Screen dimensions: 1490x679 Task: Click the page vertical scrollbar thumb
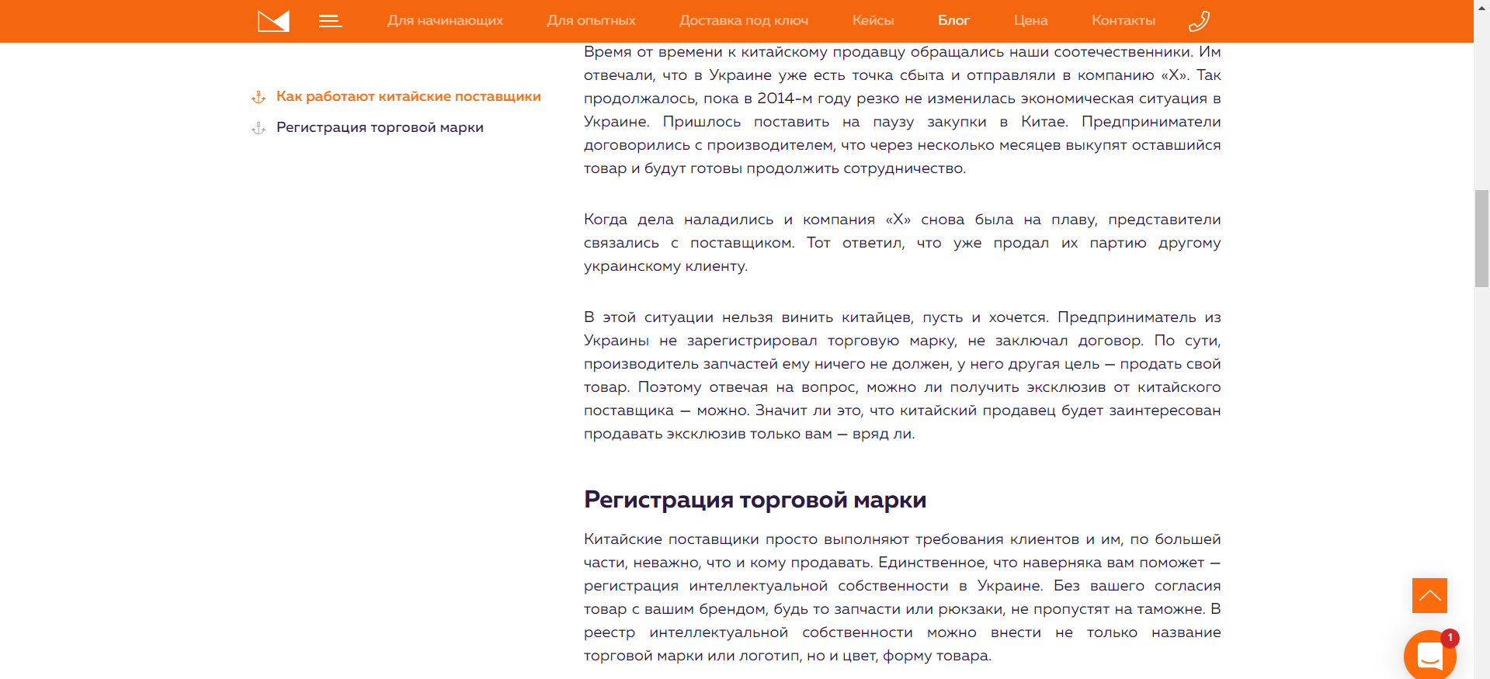click(x=1482, y=238)
